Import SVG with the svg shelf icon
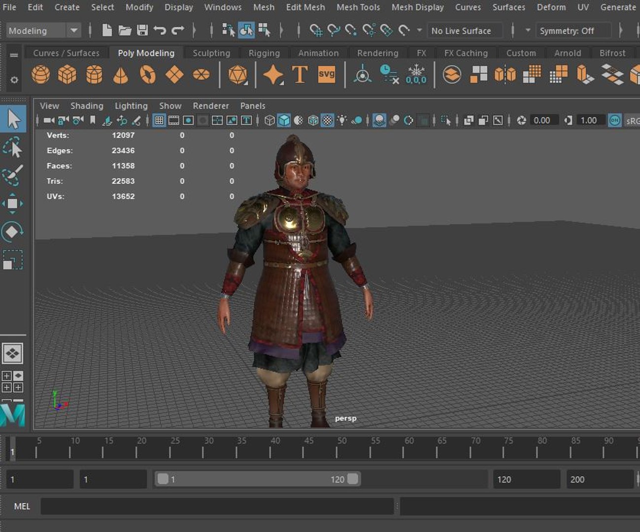This screenshot has width=640, height=532. coord(326,75)
